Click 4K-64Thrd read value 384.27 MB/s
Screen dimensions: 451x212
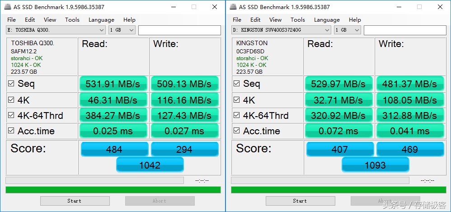tap(113, 115)
